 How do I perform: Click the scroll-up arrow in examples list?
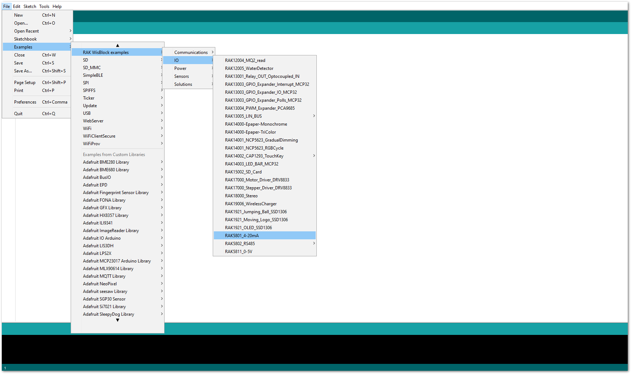pos(117,45)
